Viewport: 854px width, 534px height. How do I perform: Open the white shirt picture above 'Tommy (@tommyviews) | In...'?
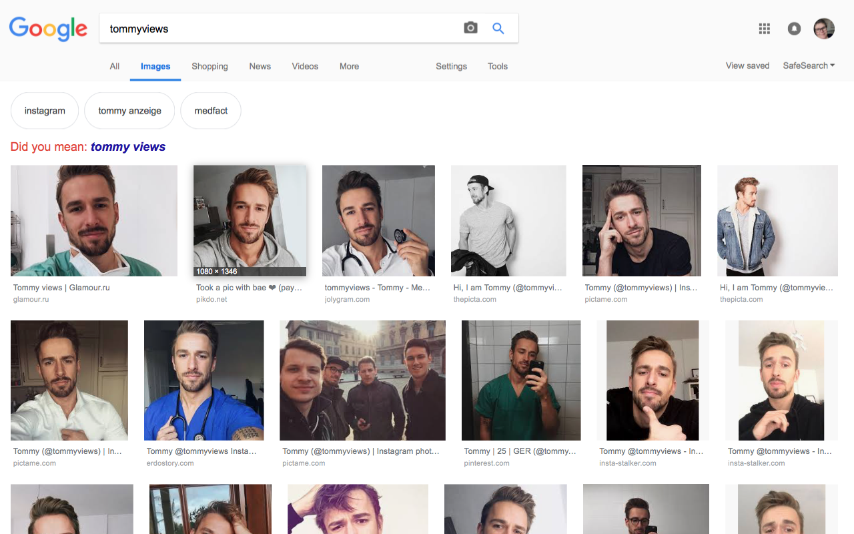69,380
